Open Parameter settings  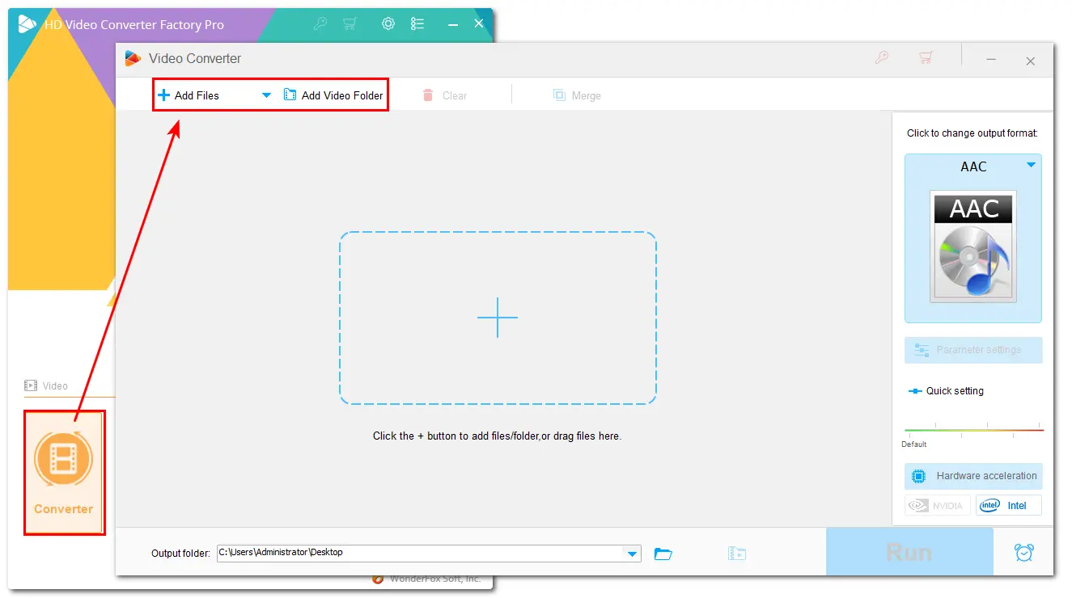point(973,350)
